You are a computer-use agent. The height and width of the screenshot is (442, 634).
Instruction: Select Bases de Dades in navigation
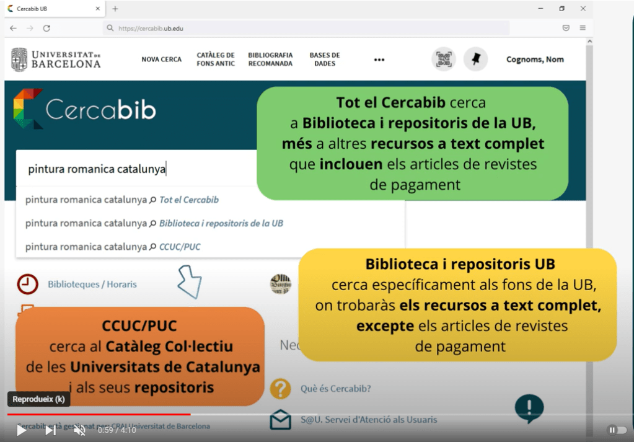pyautogui.click(x=325, y=60)
